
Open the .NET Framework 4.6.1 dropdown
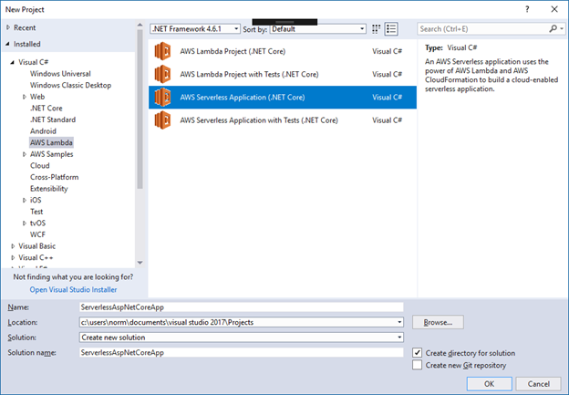195,28
